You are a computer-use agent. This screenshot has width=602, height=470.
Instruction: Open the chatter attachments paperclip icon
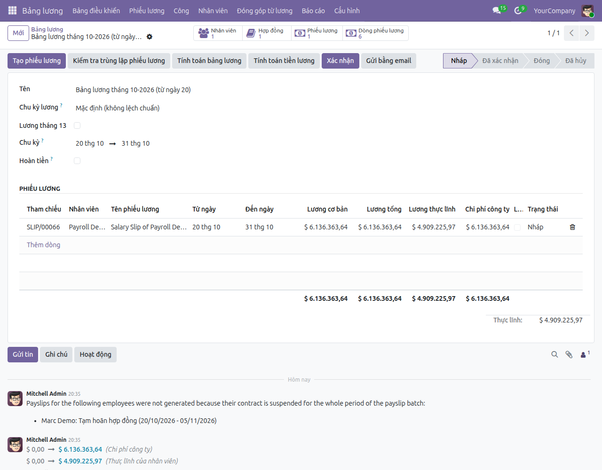coord(569,354)
